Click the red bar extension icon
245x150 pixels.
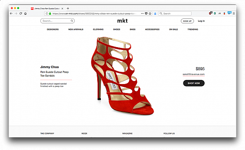pos(224,14)
